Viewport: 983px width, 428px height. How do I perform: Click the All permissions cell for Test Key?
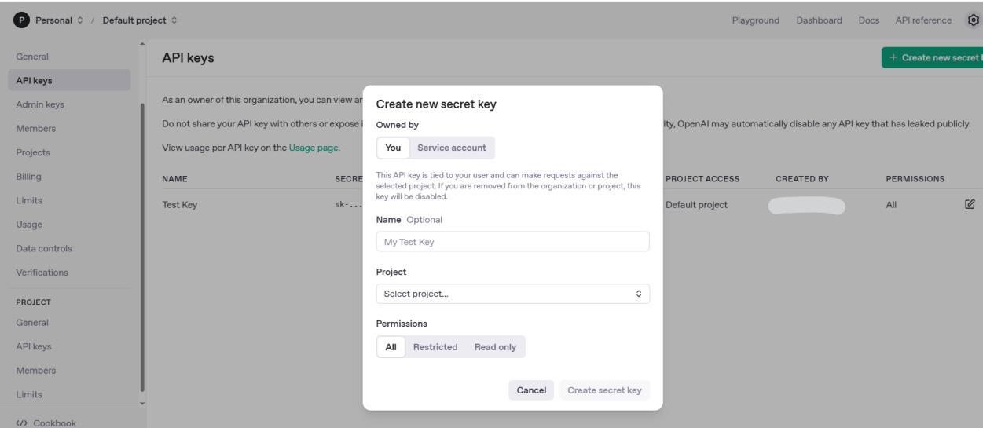pos(891,205)
